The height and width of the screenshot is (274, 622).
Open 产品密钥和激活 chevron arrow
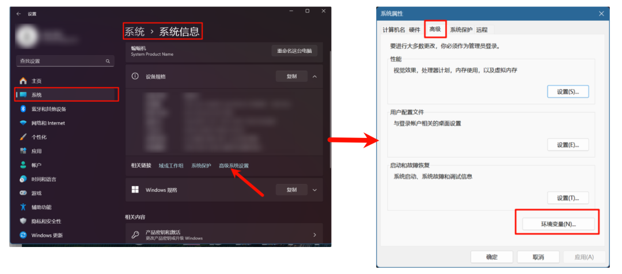tap(314, 235)
